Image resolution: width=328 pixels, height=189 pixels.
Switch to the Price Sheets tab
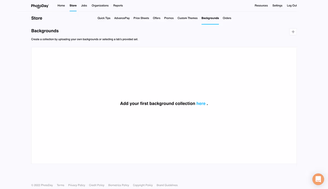click(141, 18)
